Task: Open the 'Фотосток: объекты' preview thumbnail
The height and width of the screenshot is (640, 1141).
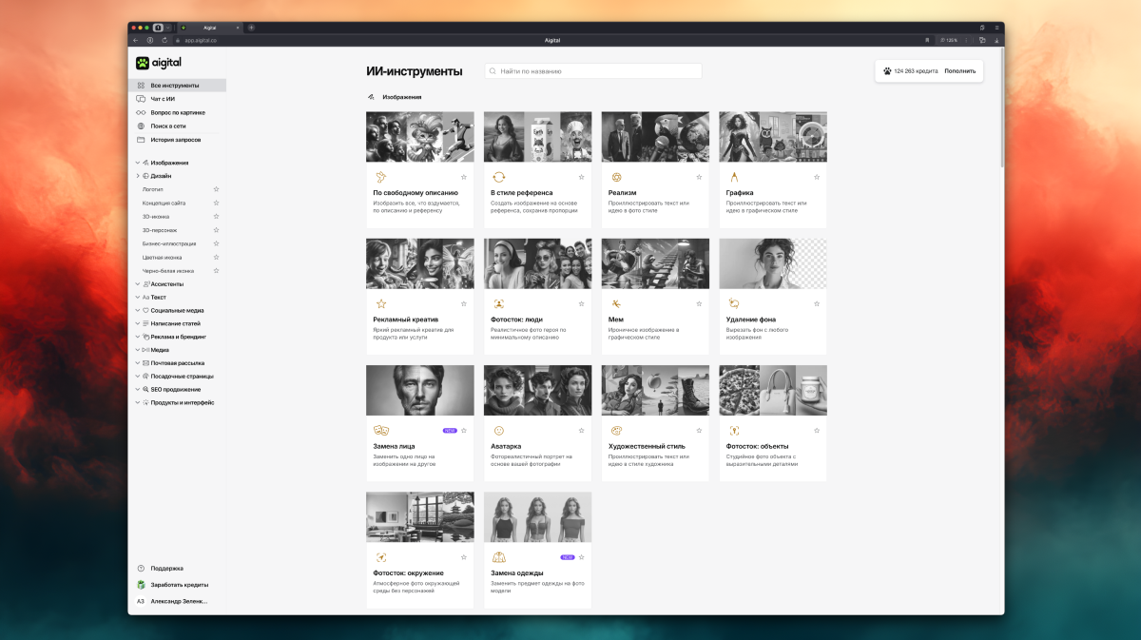Action: pyautogui.click(x=773, y=390)
